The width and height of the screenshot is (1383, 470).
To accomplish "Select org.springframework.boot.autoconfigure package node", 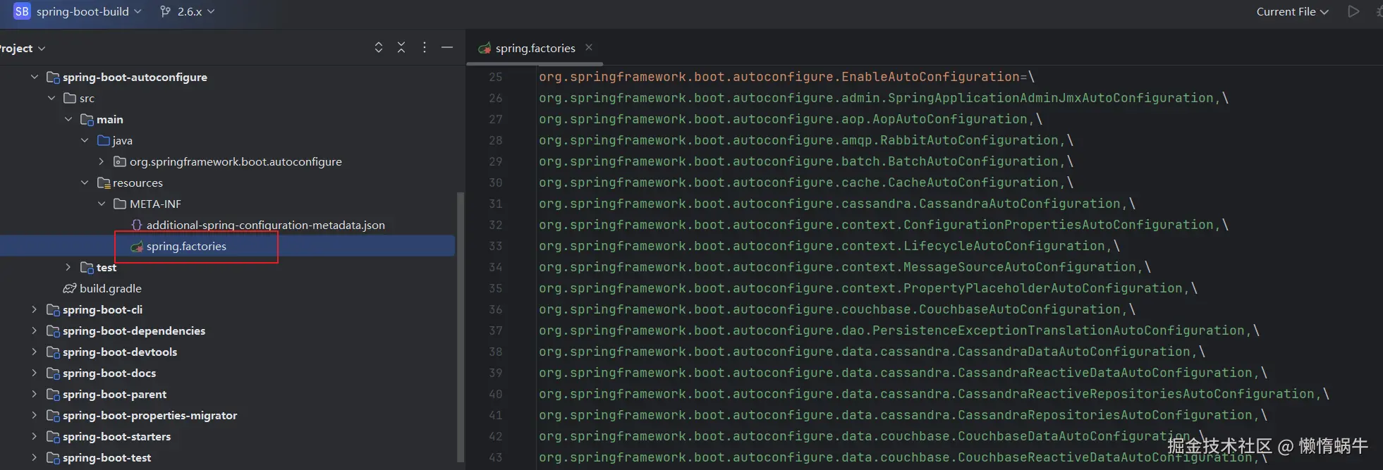I will pos(236,161).
